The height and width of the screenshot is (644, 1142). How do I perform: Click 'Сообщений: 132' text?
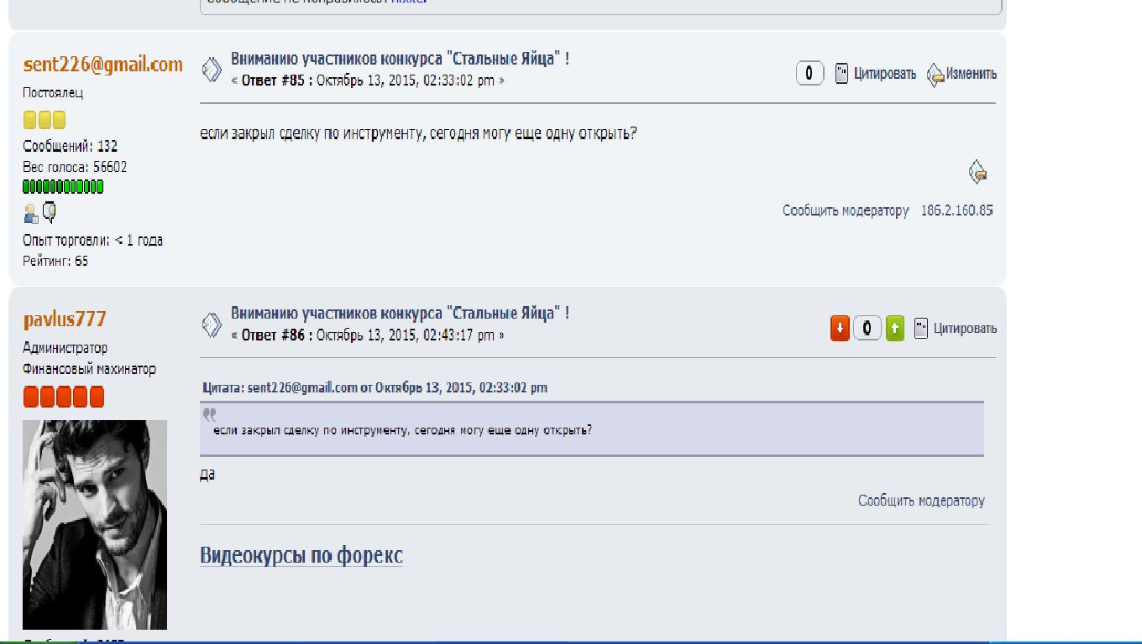pyautogui.click(x=70, y=146)
